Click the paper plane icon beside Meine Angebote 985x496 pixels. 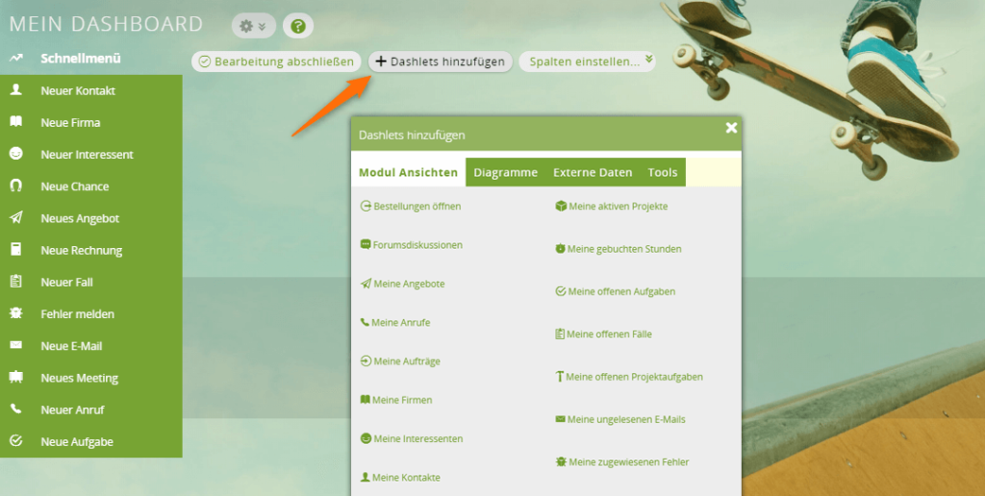tap(366, 284)
